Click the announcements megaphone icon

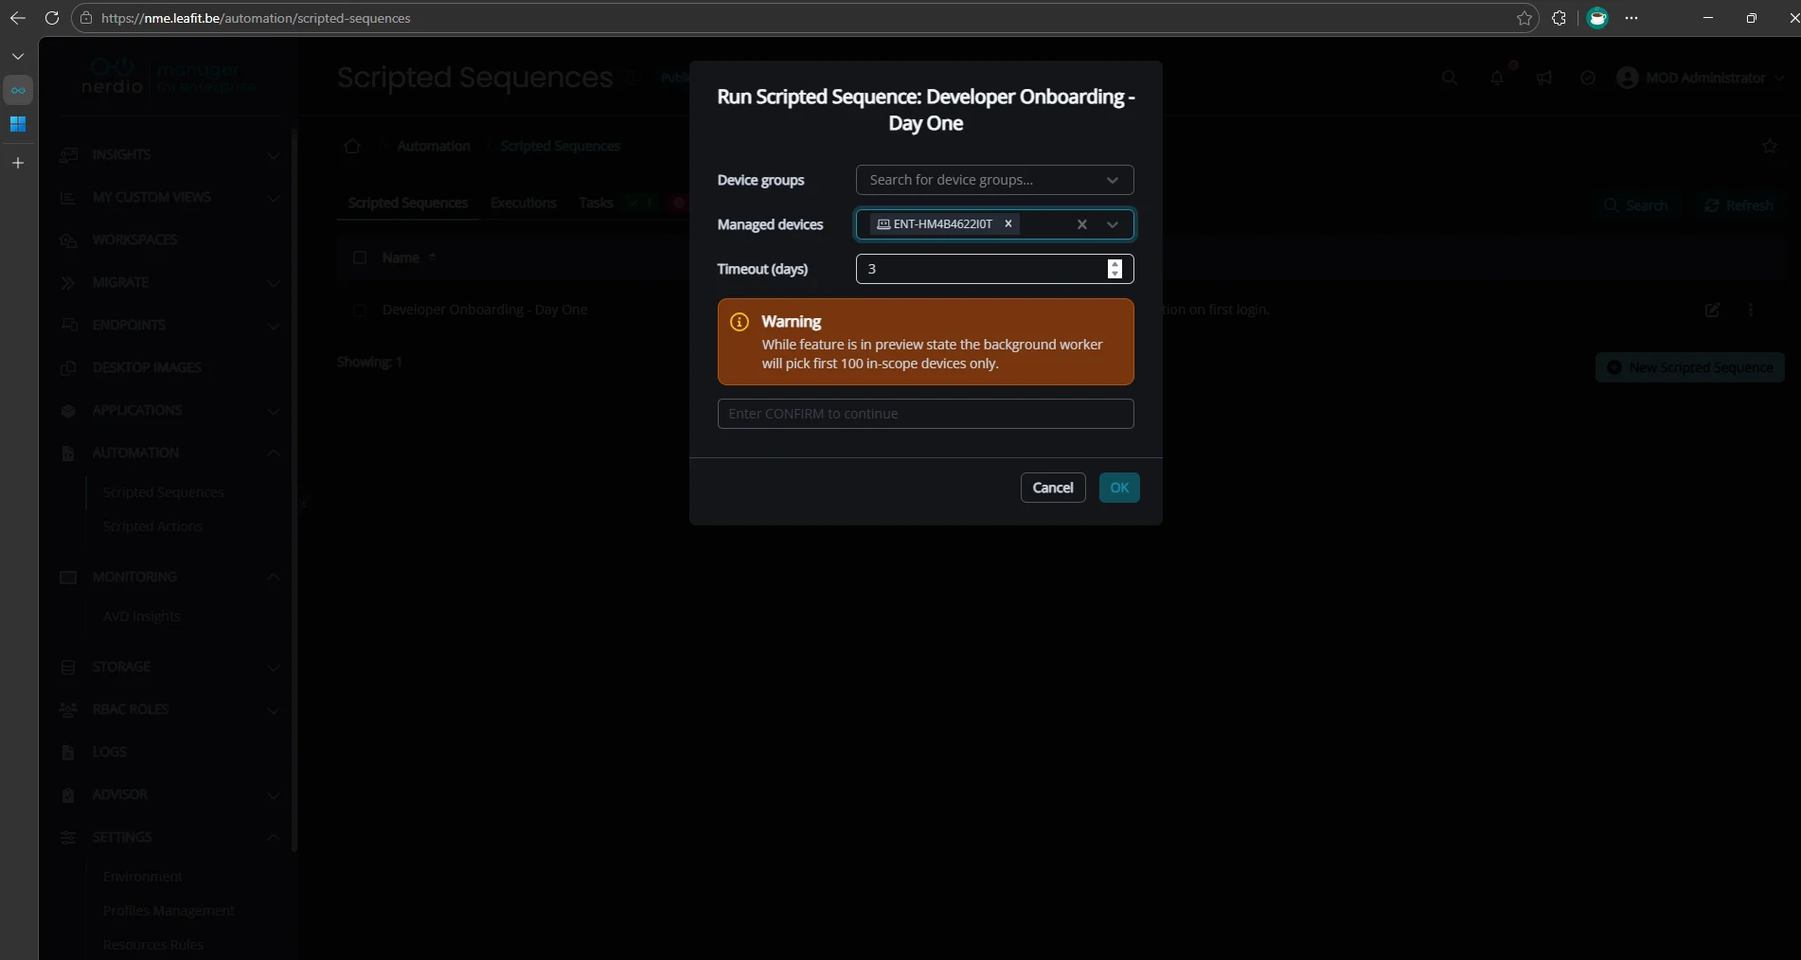[x=1543, y=78]
